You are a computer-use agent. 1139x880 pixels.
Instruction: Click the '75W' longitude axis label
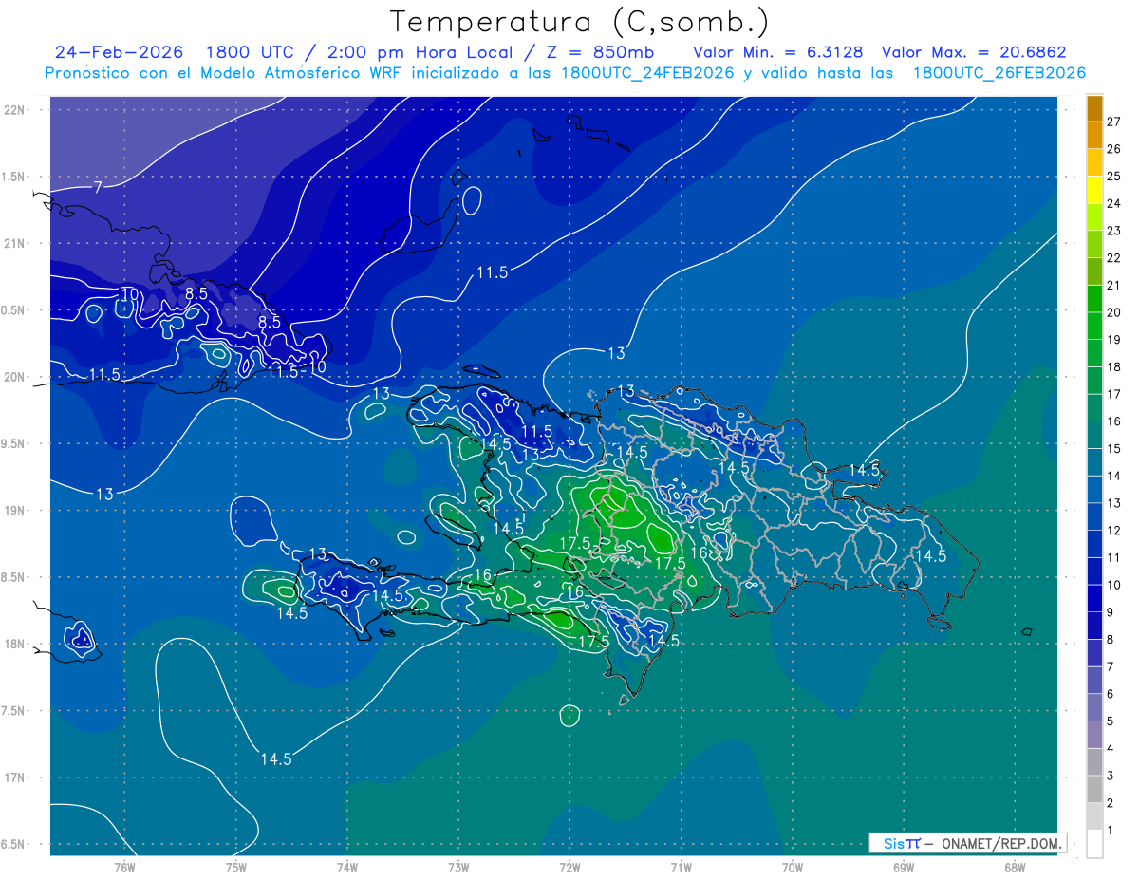[235, 868]
